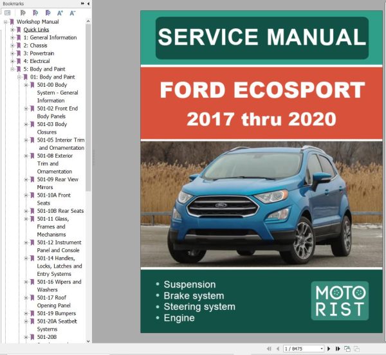Expand the 2: Chassis node
Screen dimensions: 386x355
(x=12, y=46)
